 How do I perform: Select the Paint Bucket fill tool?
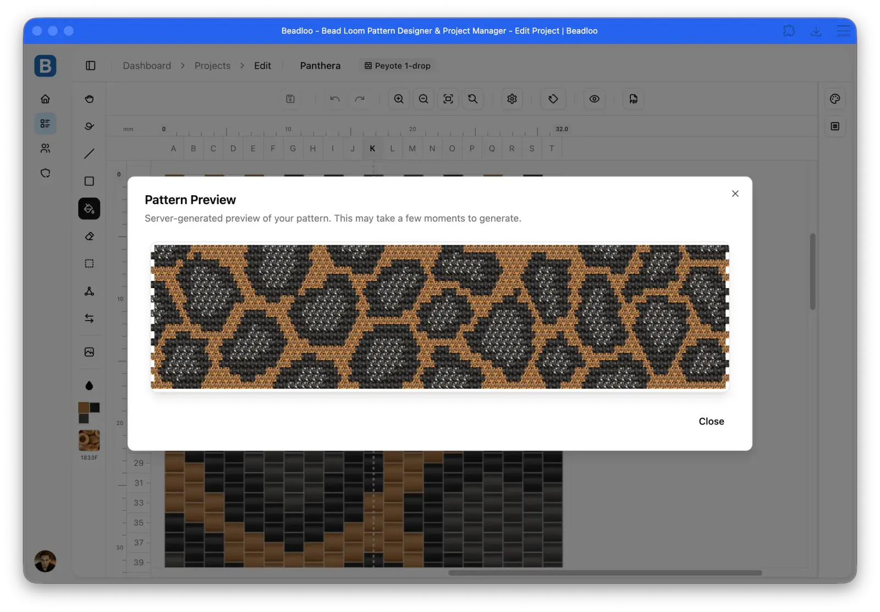(89, 209)
